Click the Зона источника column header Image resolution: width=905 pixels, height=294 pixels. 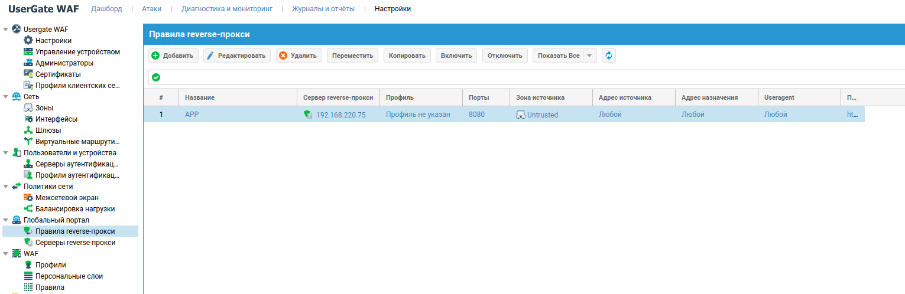click(x=551, y=97)
